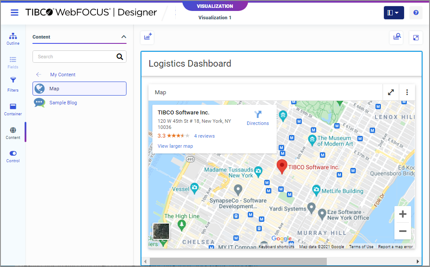This screenshot has height=267, width=430.
Task: Go back with the left arrow
Action: click(x=39, y=75)
